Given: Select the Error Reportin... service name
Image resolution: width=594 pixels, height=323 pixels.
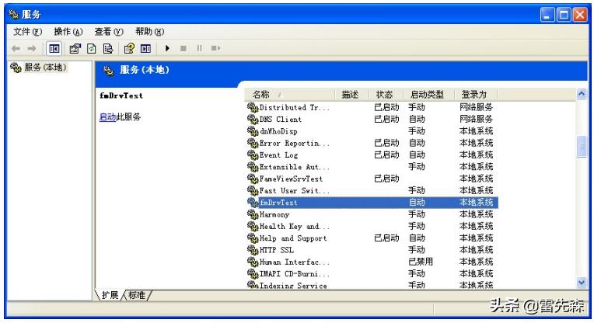Looking at the screenshot, I should [x=295, y=143].
